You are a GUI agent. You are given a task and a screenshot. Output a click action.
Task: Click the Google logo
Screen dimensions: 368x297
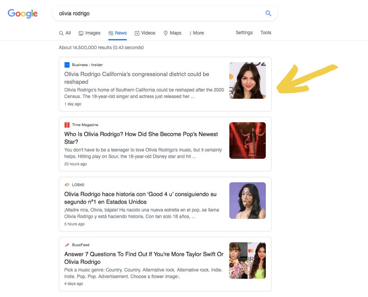click(x=23, y=13)
